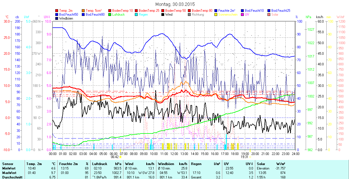The image size is (349, 179).
Task: Click the Luftdruck column header in table
Action: (x=100, y=164)
